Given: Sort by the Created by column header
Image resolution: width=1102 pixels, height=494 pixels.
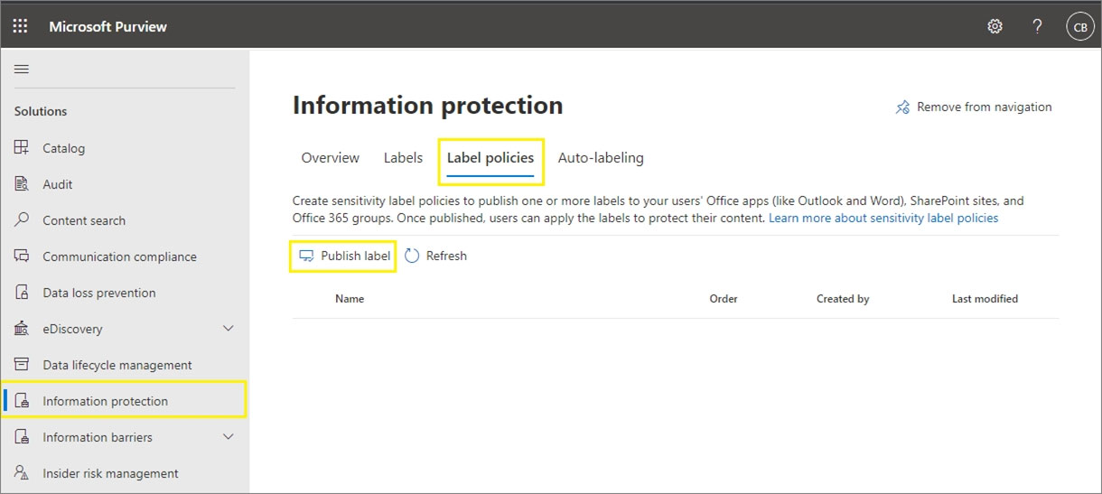Looking at the screenshot, I should point(843,298).
